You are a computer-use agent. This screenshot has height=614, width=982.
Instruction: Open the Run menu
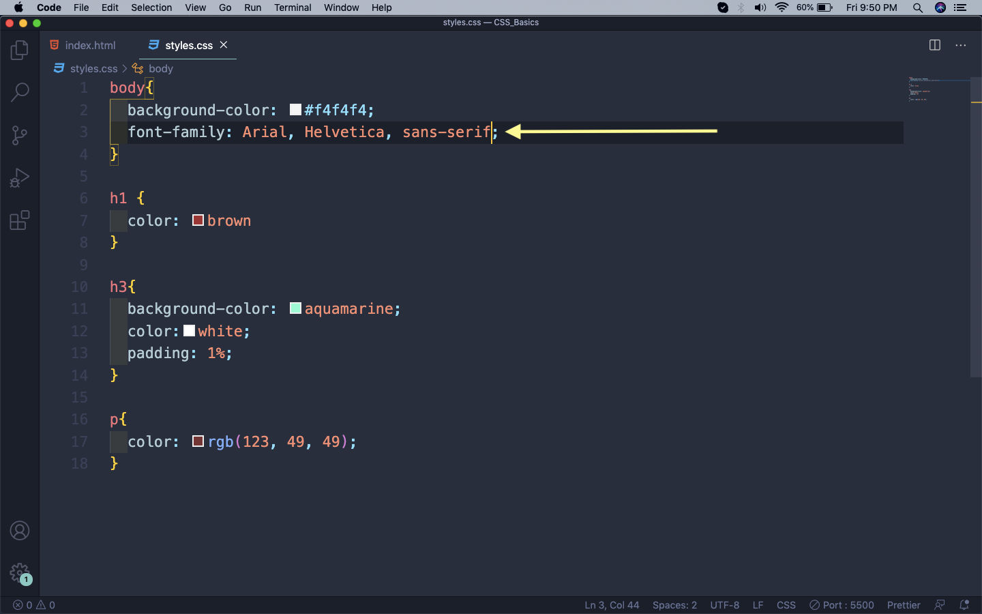pos(252,8)
